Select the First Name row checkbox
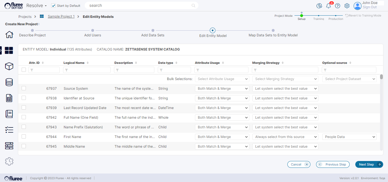388x182 pixels. [24, 137]
